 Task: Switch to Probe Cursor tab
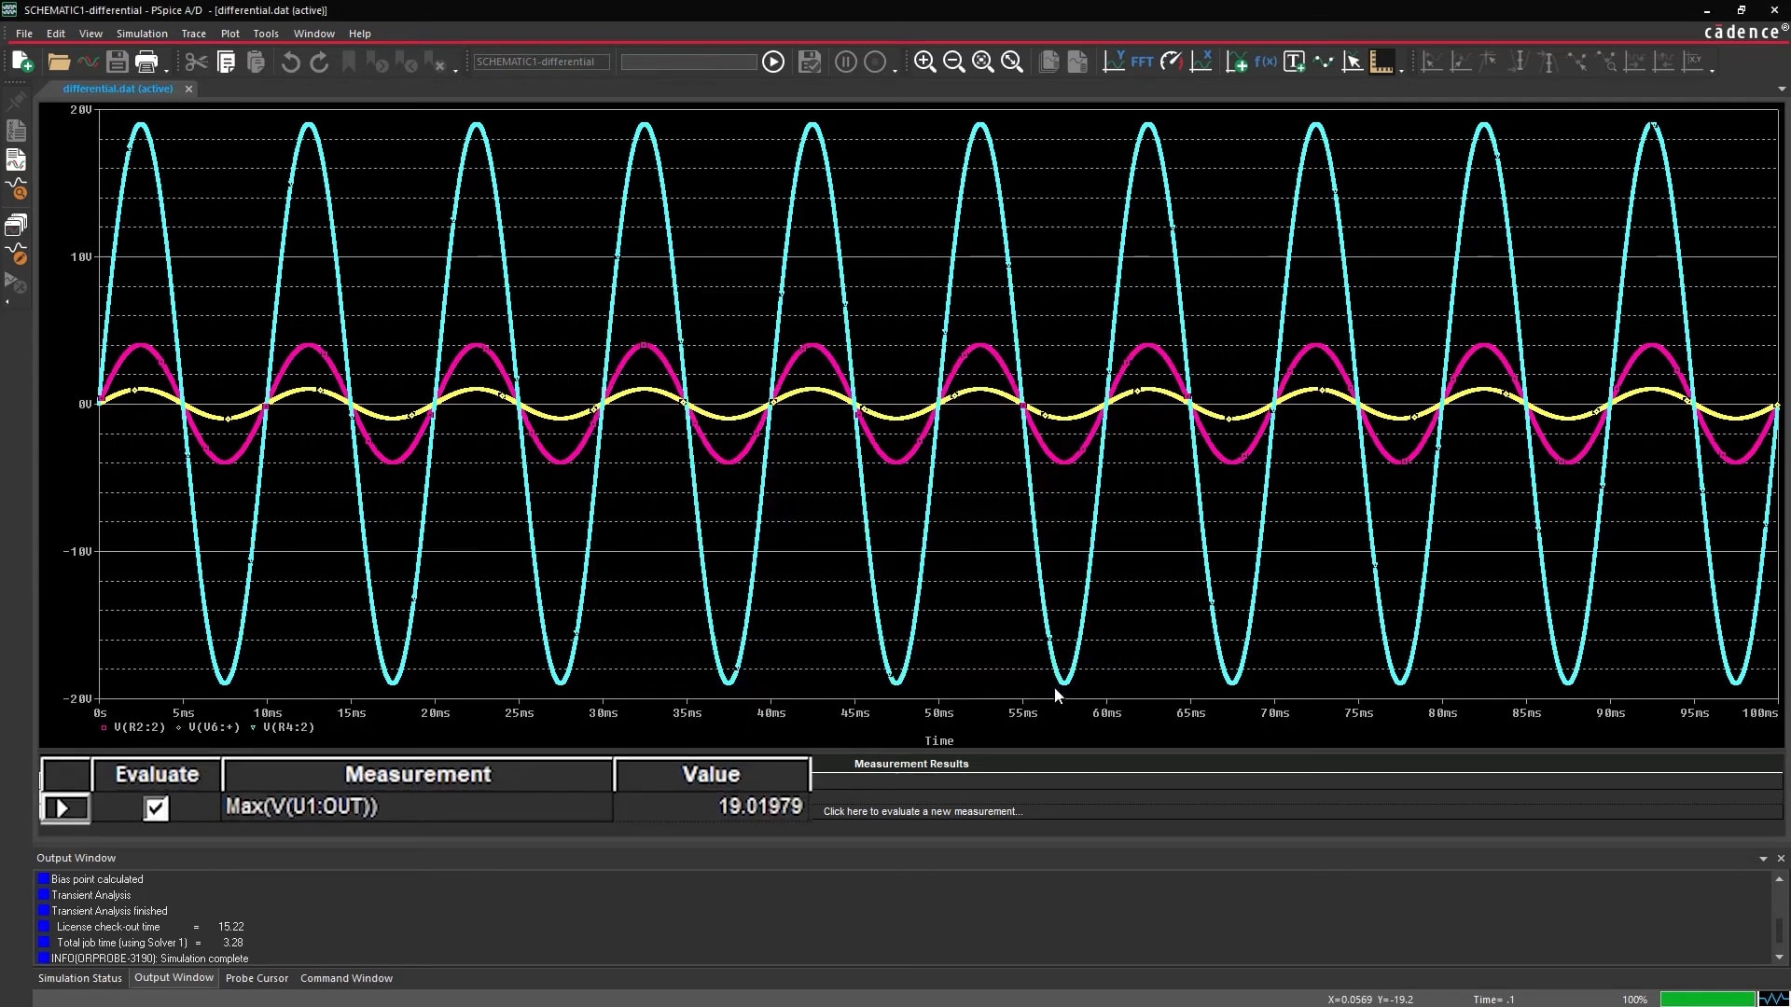[257, 978]
